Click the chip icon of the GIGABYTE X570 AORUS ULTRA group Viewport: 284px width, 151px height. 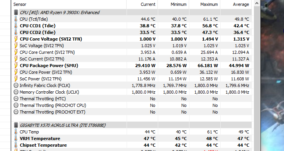tap(16, 125)
